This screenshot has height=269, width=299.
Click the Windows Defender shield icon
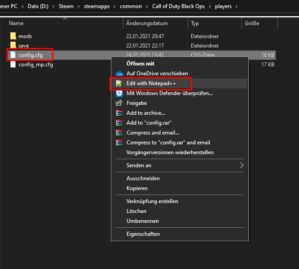(119, 93)
